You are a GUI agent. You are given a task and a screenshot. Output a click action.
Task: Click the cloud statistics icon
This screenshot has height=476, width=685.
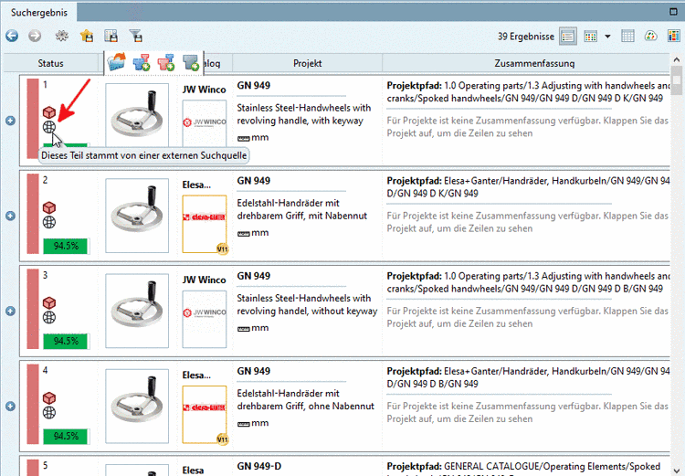point(651,37)
